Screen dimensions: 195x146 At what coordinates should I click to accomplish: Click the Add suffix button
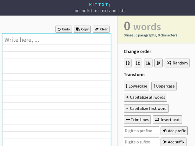(173, 142)
